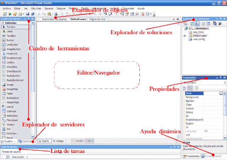This screenshot has width=227, height=160.
Task: Open the Archivo menu
Action: coord(7,9)
